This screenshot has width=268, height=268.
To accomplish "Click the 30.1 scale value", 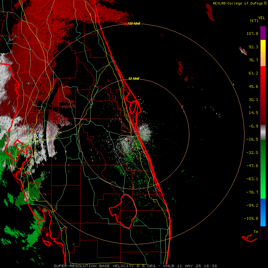I will tap(253, 100).
